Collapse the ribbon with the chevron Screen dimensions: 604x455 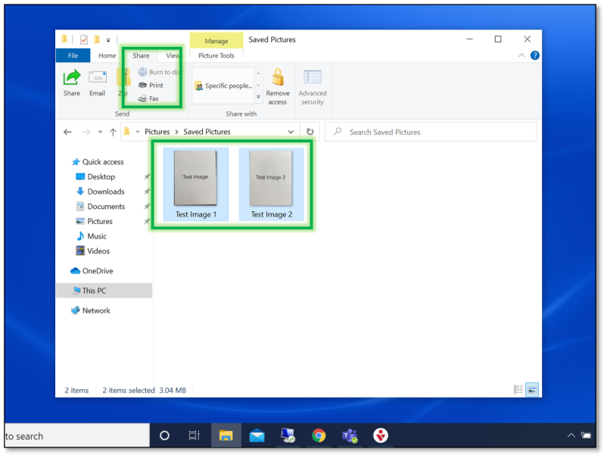[x=521, y=55]
